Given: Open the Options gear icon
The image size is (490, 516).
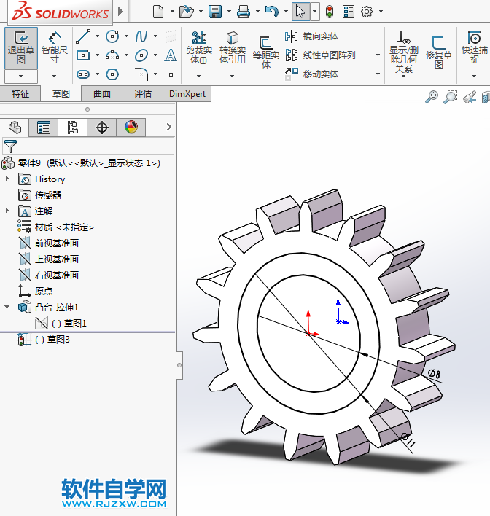Looking at the screenshot, I should click(367, 12).
